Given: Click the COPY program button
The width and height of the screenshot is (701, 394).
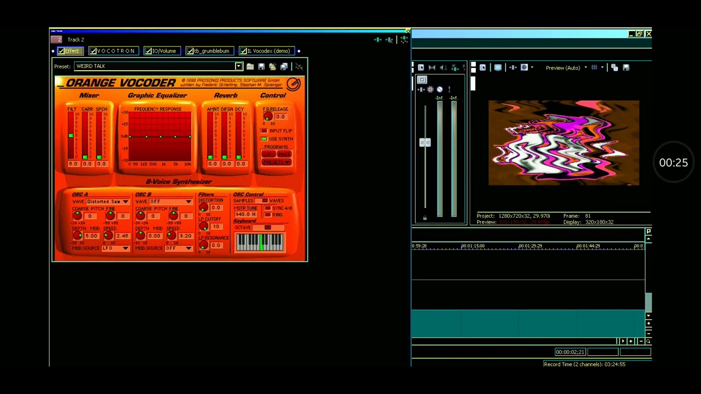Looking at the screenshot, I should [x=269, y=154].
